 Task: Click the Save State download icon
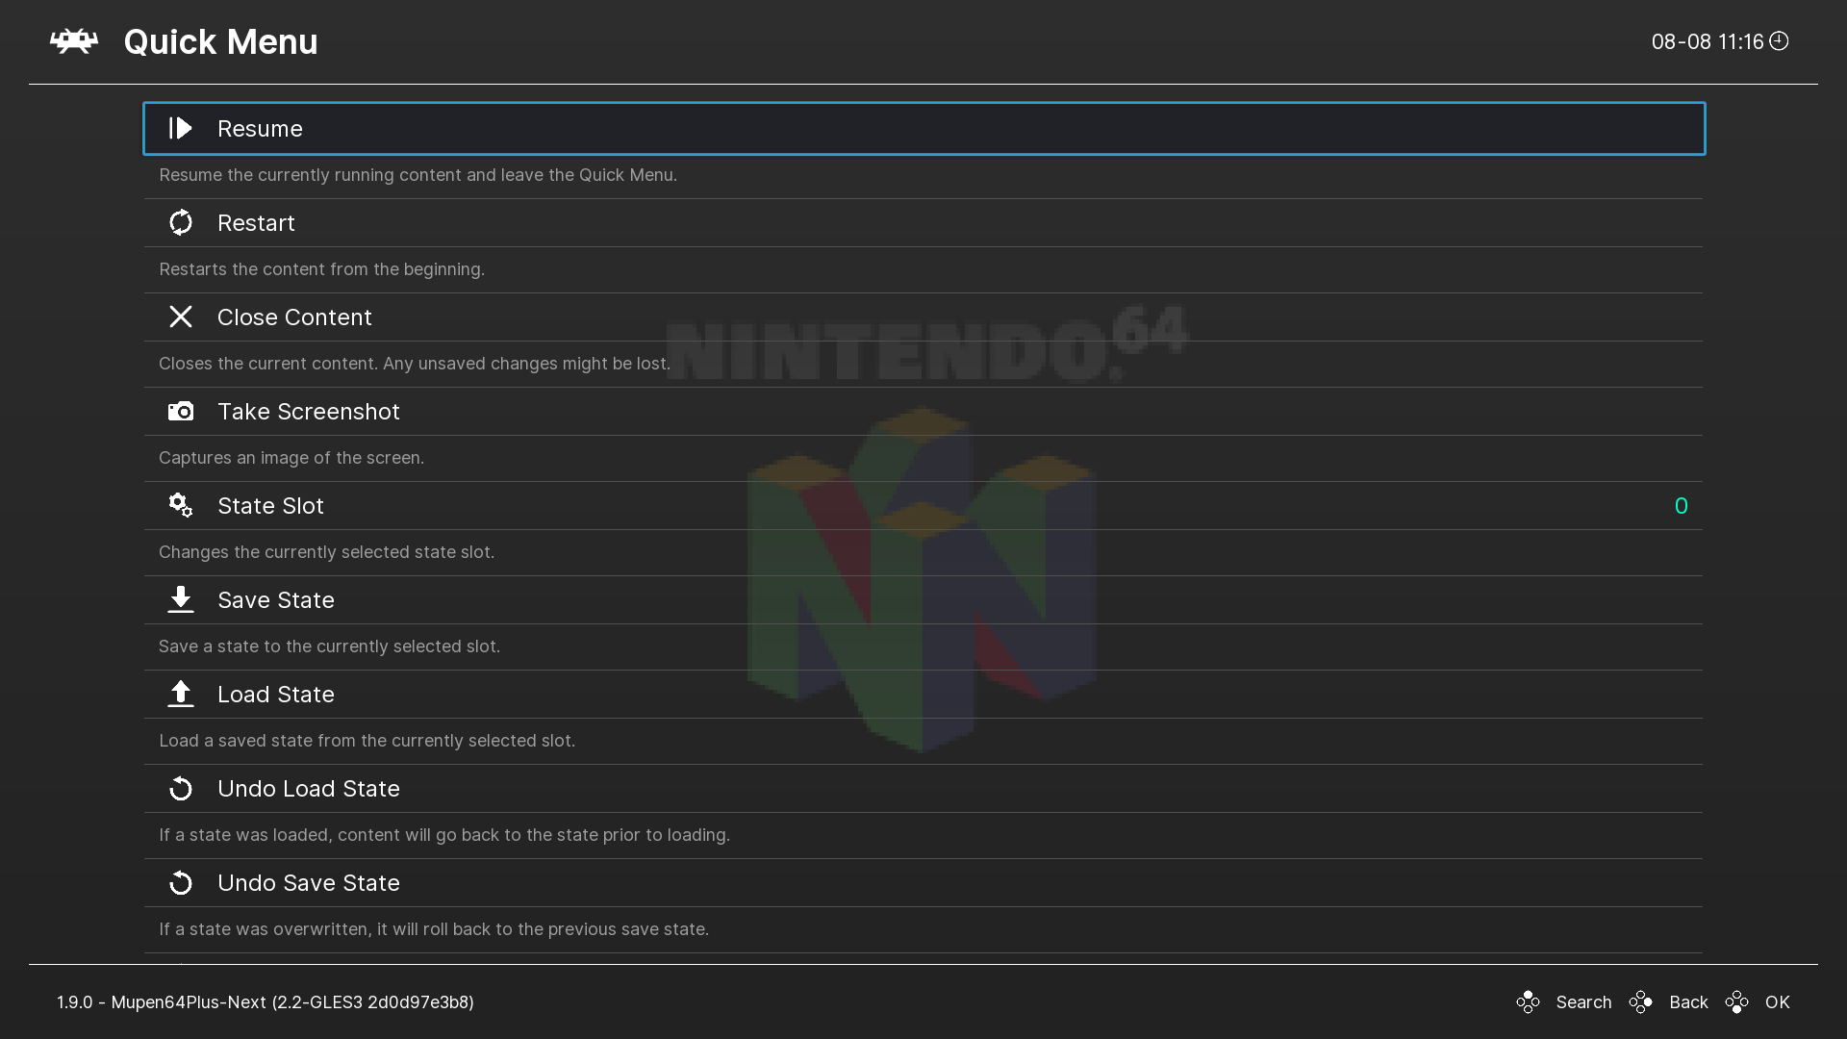pyautogui.click(x=181, y=599)
